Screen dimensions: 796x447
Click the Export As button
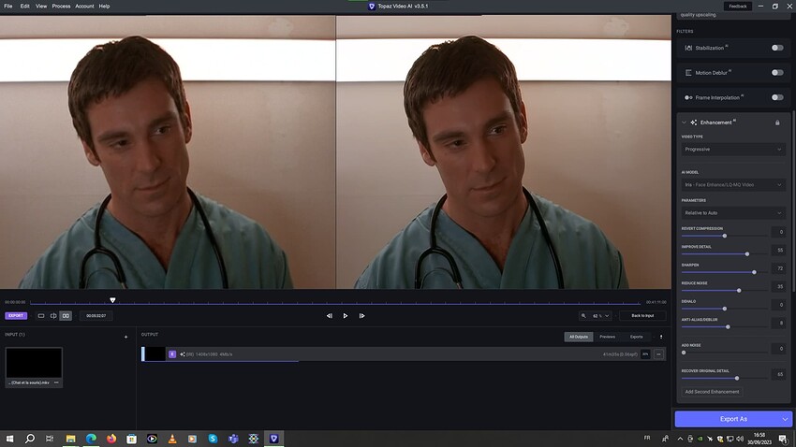click(733, 419)
